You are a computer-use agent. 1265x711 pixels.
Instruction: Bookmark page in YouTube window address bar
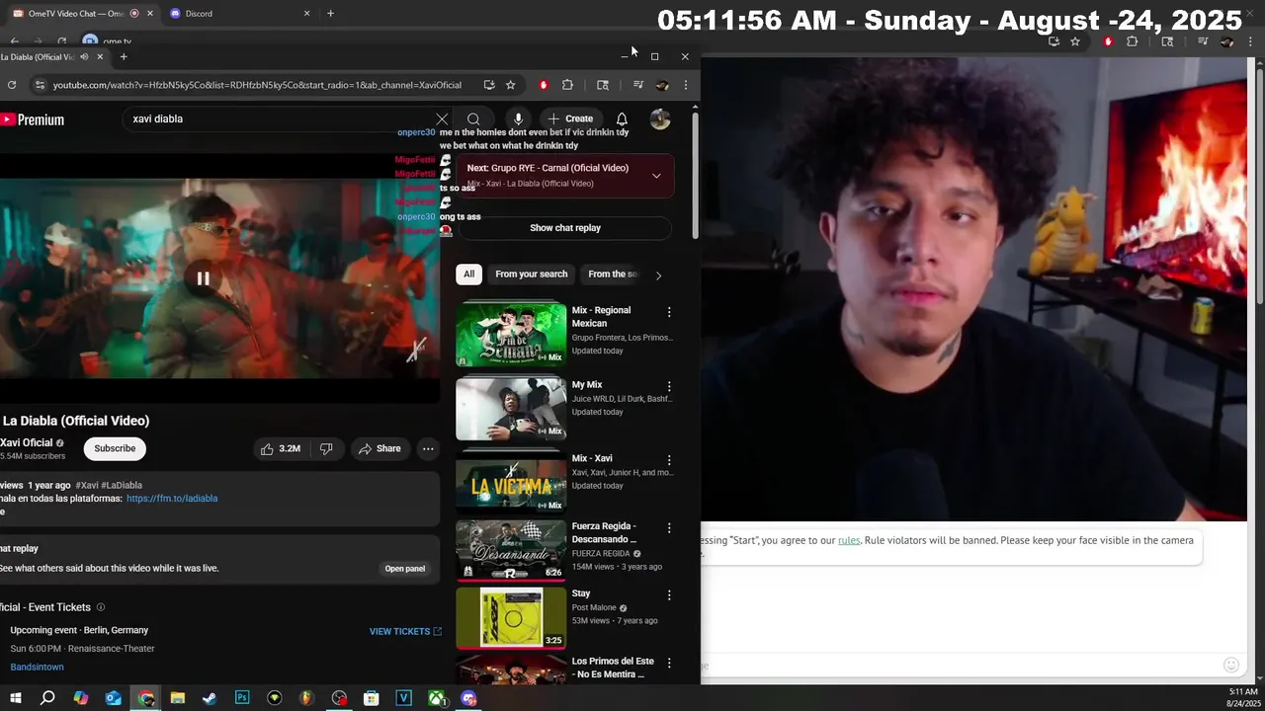510,85
